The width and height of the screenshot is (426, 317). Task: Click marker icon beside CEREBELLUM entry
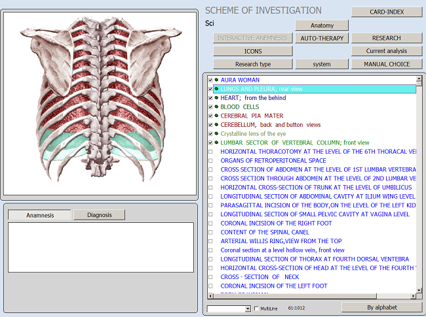[x=216, y=124]
